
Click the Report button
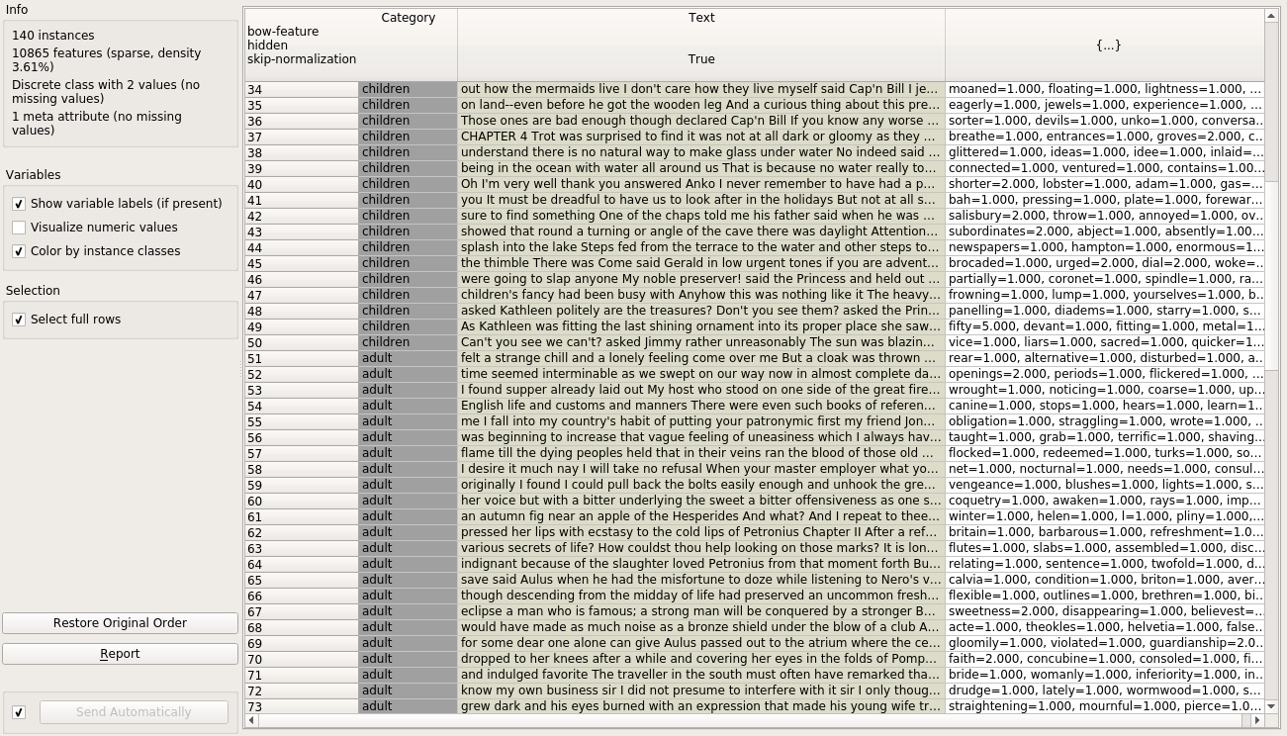tap(120, 654)
